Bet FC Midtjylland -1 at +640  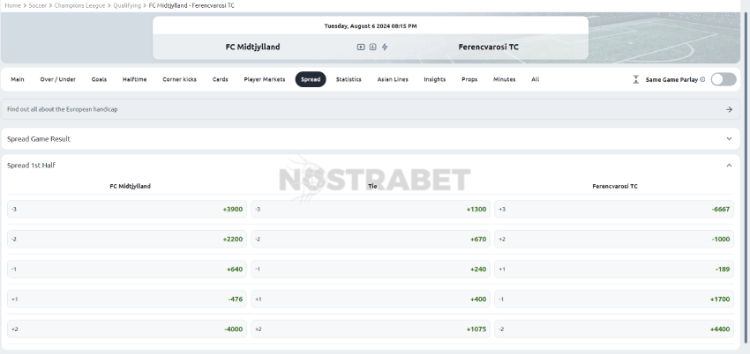pos(127,269)
